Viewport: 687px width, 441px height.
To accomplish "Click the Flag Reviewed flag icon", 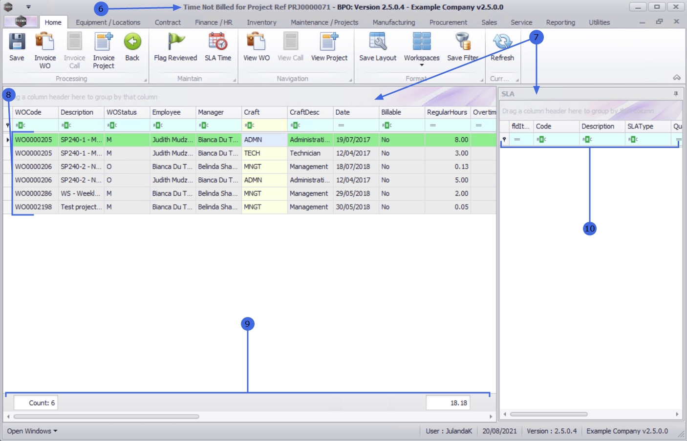I will [x=175, y=42].
